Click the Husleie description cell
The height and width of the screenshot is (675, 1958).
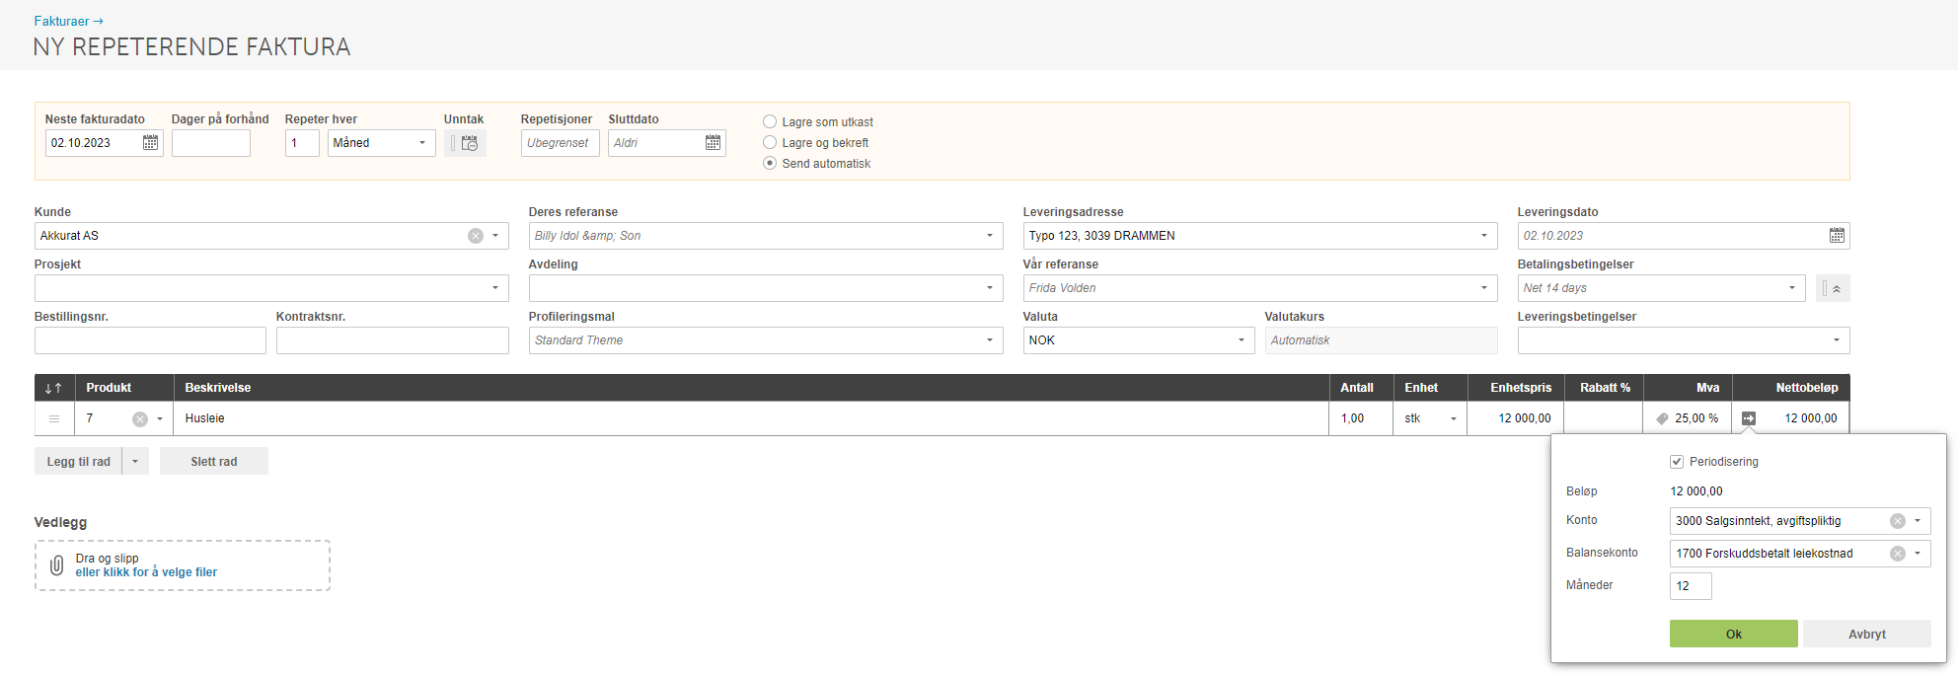pos(751,418)
